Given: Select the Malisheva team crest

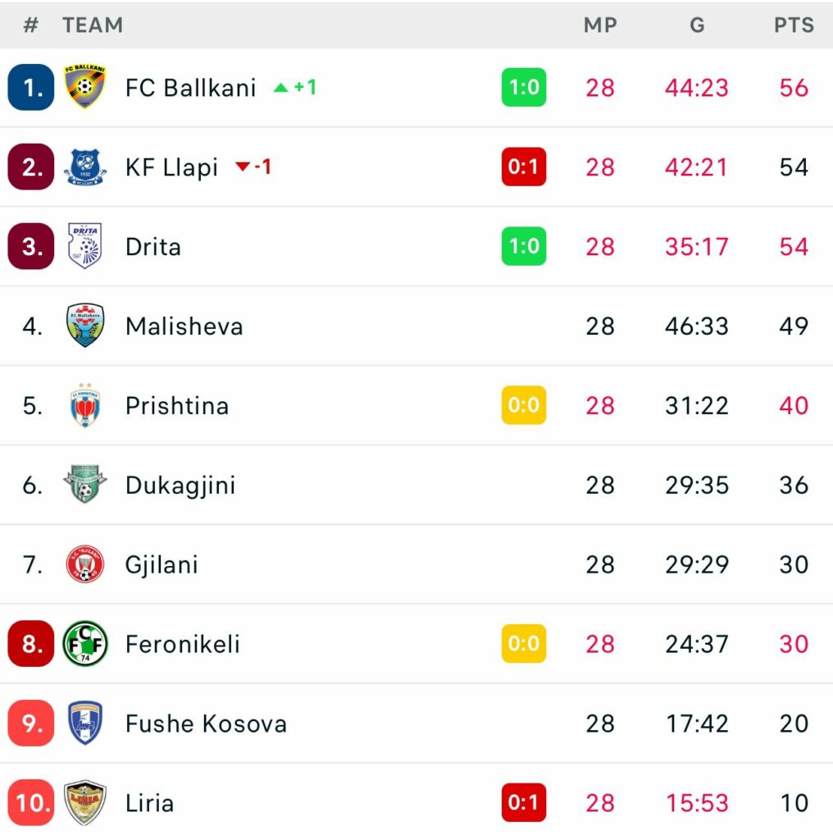Looking at the screenshot, I should point(85,326).
